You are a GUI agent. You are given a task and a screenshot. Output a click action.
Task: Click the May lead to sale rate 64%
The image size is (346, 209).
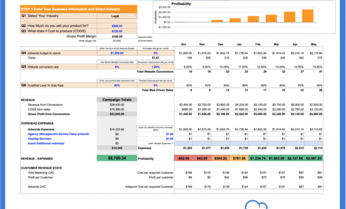click(x=320, y=85)
